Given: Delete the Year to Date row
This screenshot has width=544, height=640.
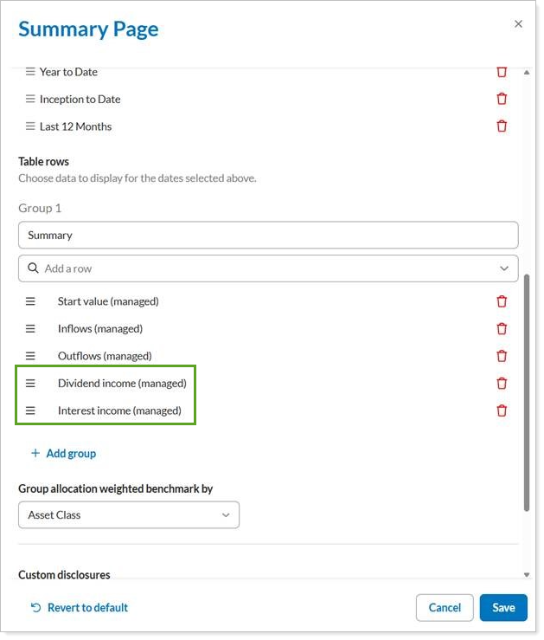Looking at the screenshot, I should coord(502,72).
